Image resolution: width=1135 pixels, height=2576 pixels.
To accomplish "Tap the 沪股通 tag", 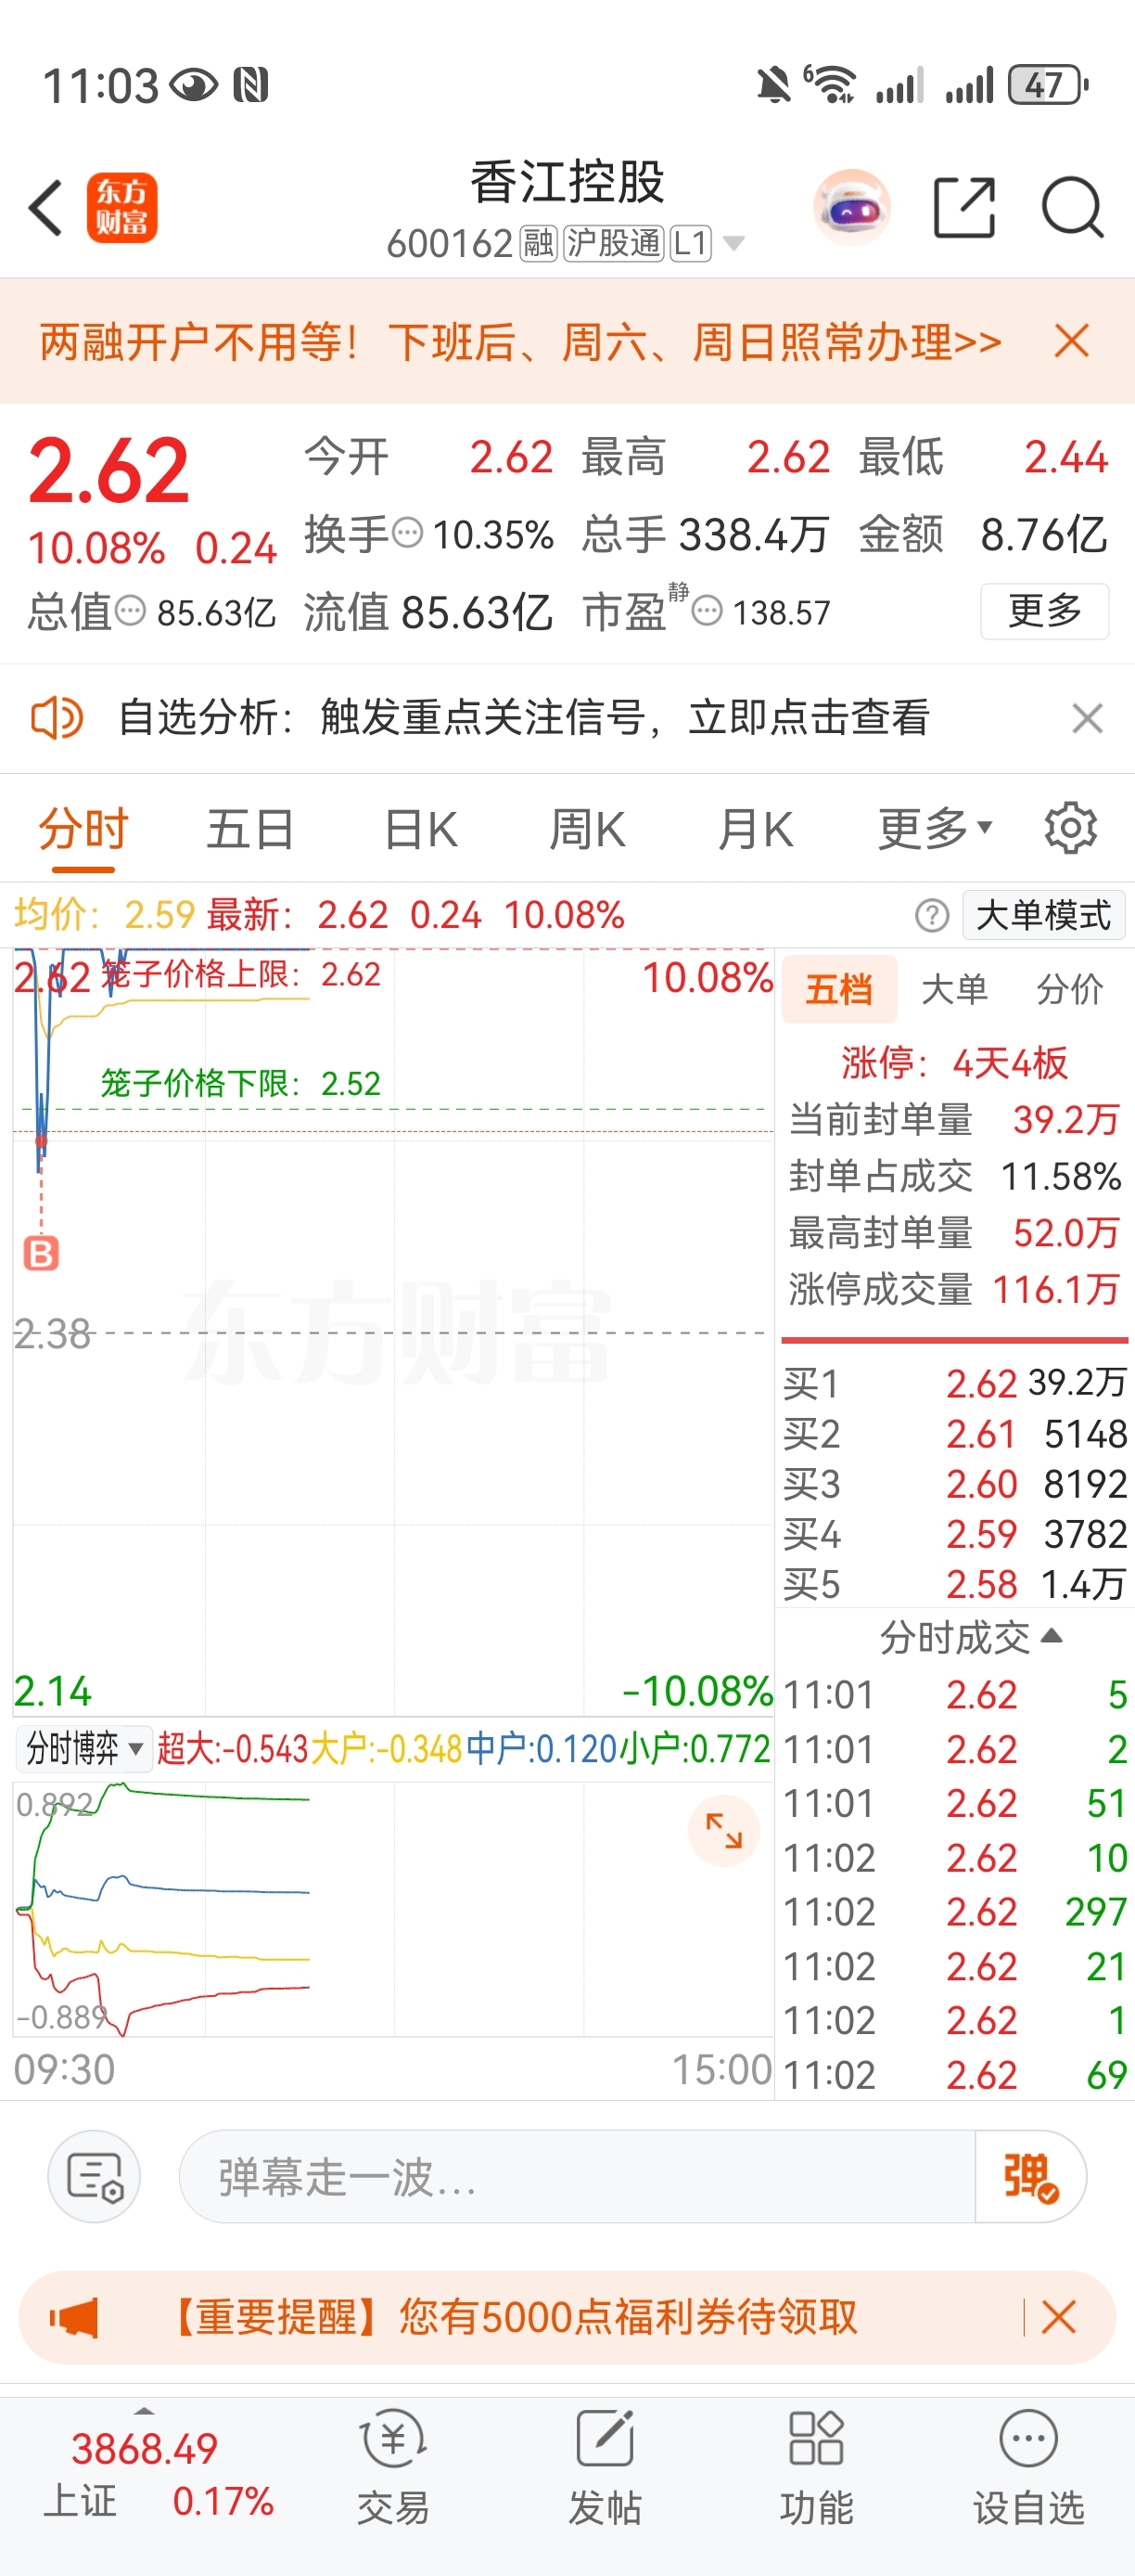I will coord(614,243).
